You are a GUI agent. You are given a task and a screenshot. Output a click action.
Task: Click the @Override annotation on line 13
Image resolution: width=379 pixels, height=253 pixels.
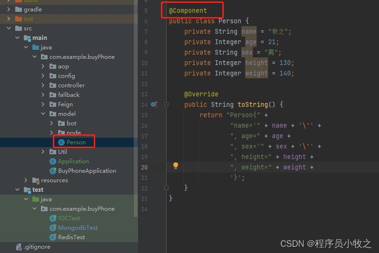coord(201,94)
